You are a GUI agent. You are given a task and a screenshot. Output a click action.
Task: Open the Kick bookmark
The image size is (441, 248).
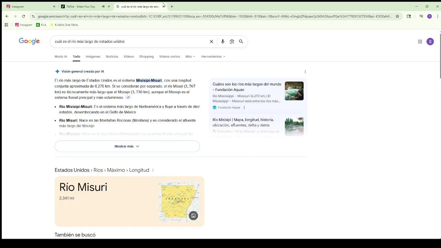[41, 25]
